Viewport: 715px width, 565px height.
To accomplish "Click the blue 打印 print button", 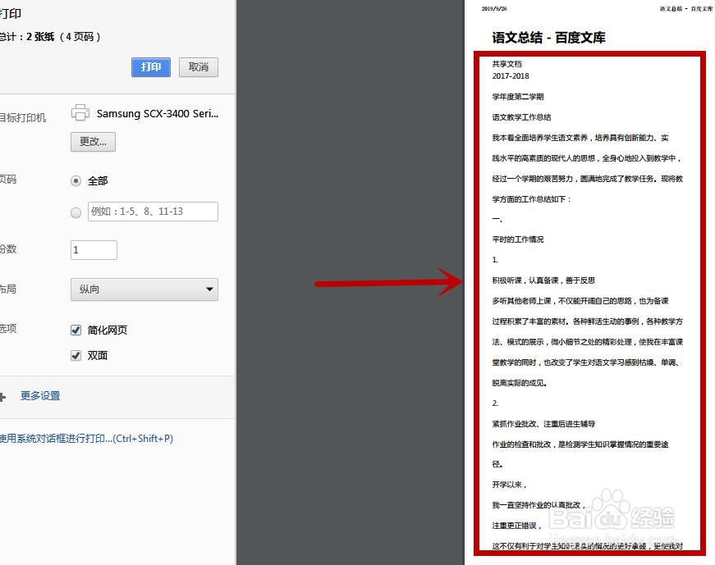I will pyautogui.click(x=151, y=67).
